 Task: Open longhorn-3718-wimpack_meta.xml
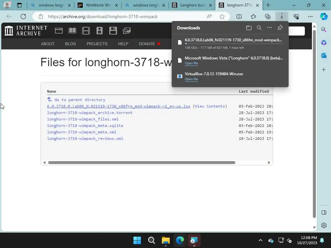tap(81, 132)
